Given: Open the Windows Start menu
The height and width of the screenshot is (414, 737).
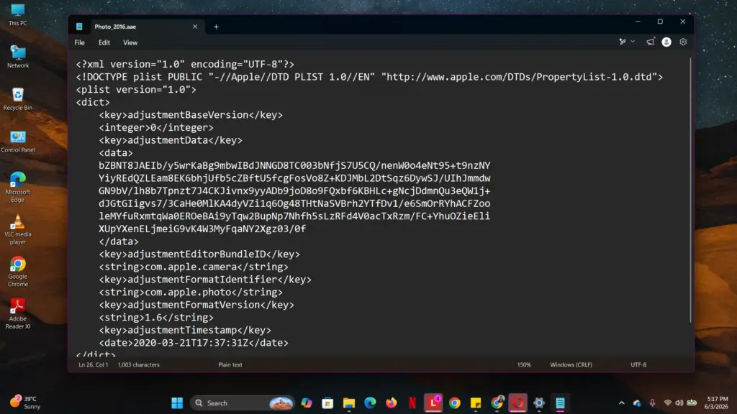Looking at the screenshot, I should tap(177, 402).
